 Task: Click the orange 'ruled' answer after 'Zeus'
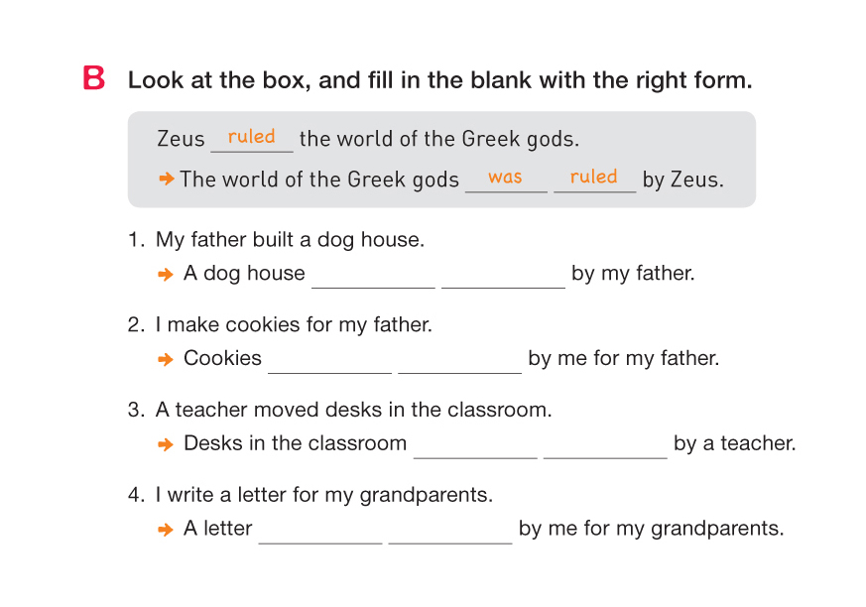[252, 137]
